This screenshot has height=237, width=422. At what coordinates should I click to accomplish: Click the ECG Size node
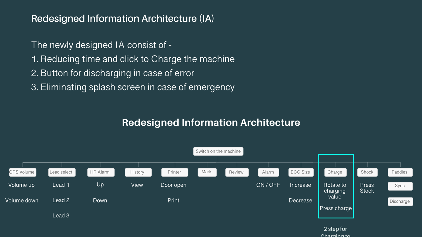coord(301,172)
